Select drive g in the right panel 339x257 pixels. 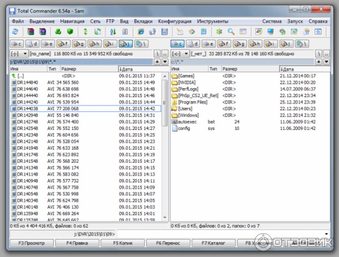click(240, 44)
